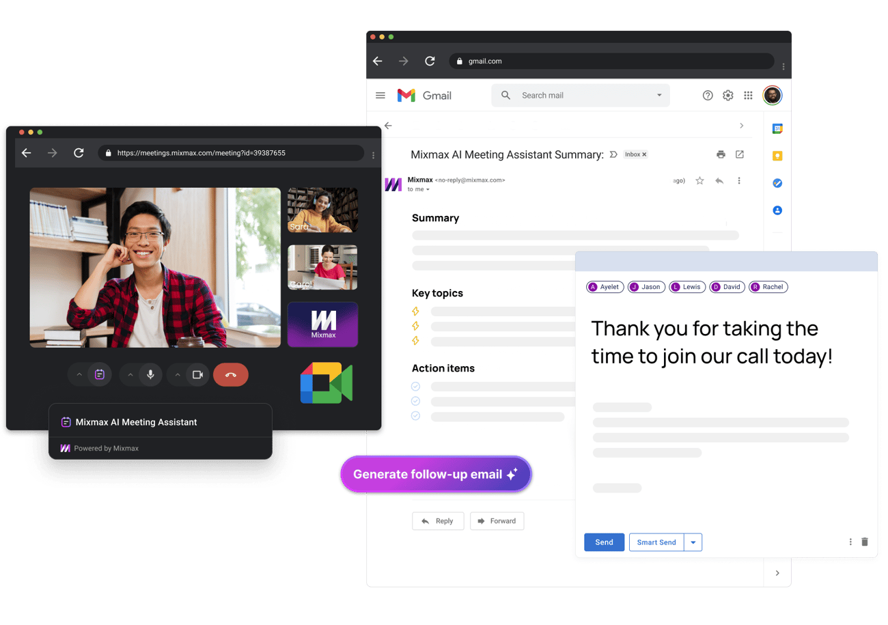This screenshot has width=888, height=625.
Task: Open Google apps grid icon
Action: (x=749, y=96)
